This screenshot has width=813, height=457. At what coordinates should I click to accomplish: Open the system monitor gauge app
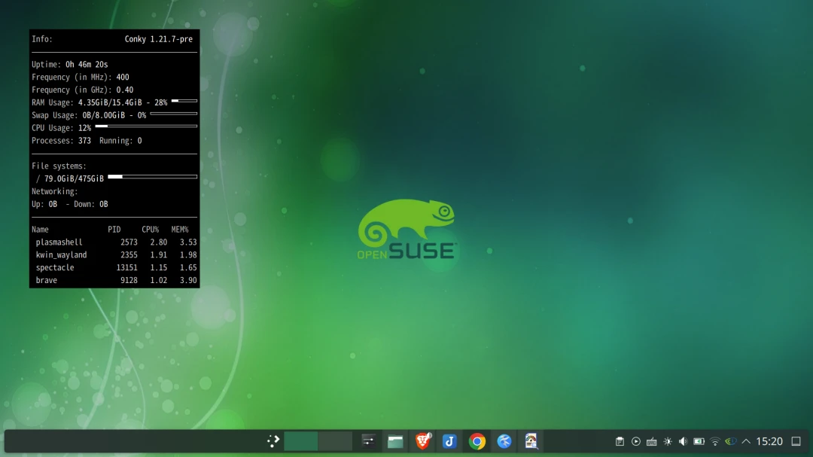(531, 441)
